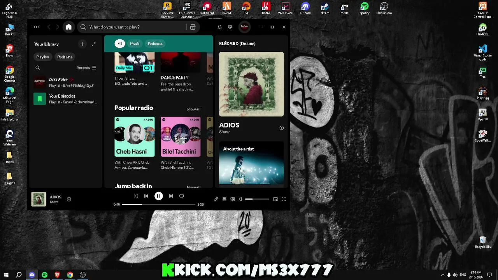The image size is (498, 280).
Task: Enter full screen player view
Action: coord(284,199)
